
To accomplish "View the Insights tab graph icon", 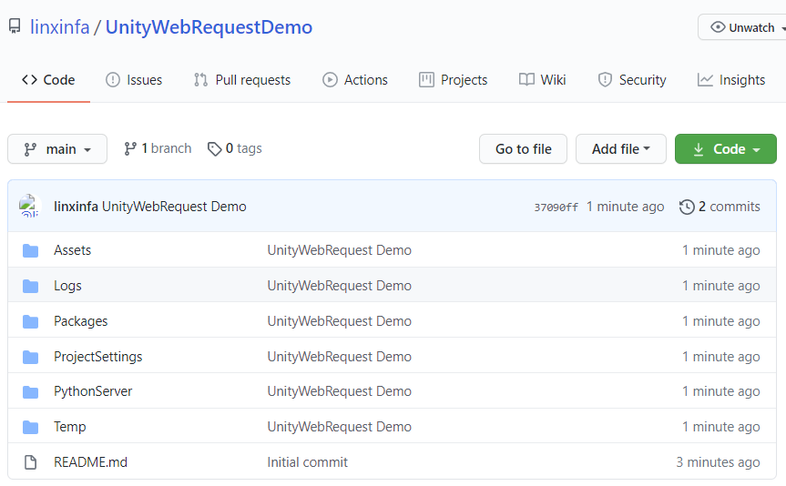I will (x=705, y=80).
